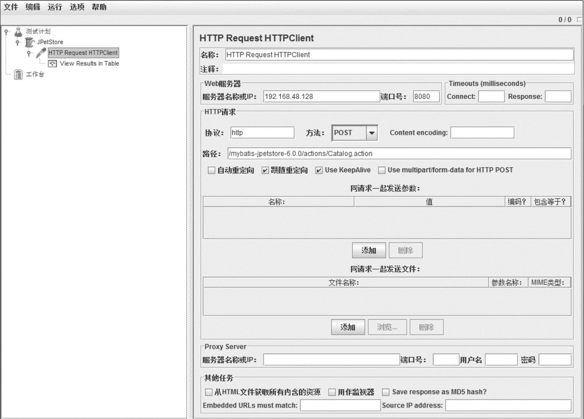Enable the 用作监视器 checkbox
The height and width of the screenshot is (419, 584).
[x=332, y=392]
